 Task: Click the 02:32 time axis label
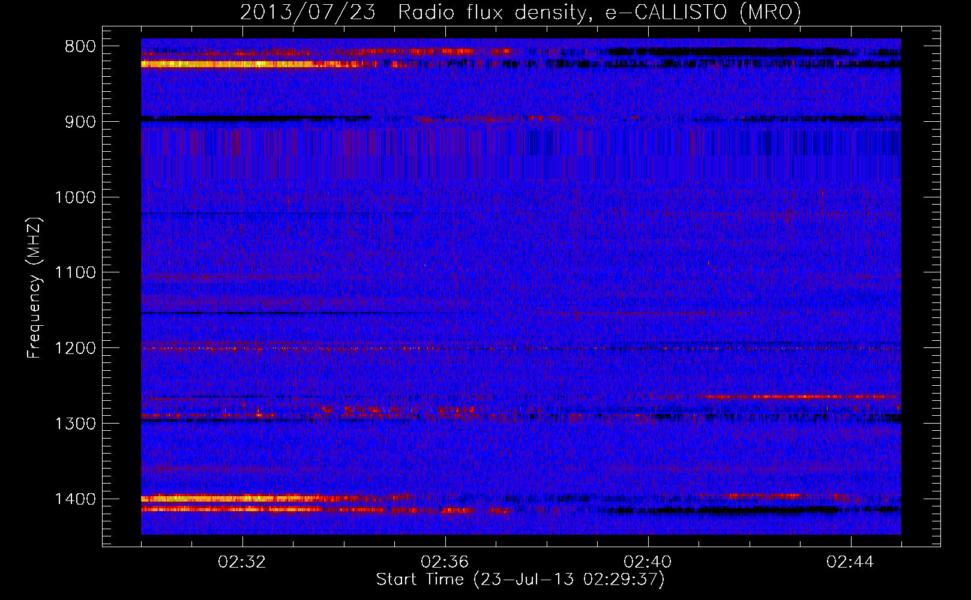point(242,562)
